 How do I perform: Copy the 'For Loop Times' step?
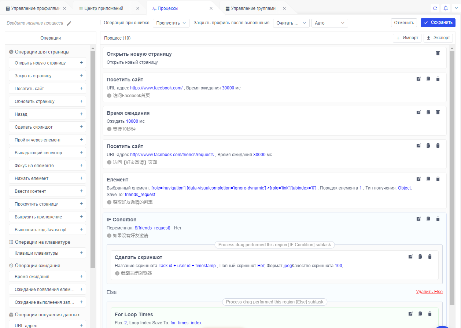420,314
